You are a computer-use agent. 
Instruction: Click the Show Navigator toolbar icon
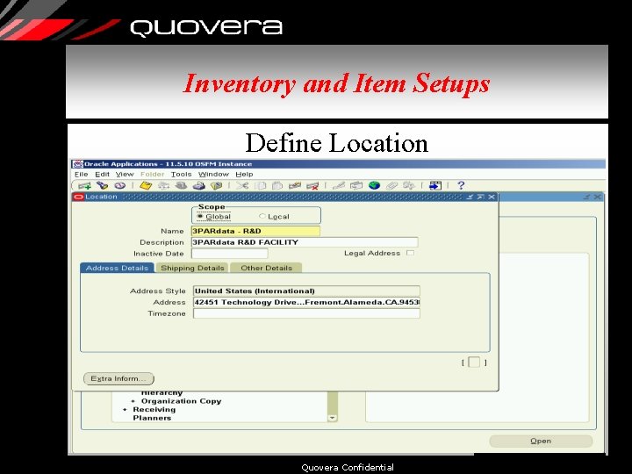(x=119, y=185)
